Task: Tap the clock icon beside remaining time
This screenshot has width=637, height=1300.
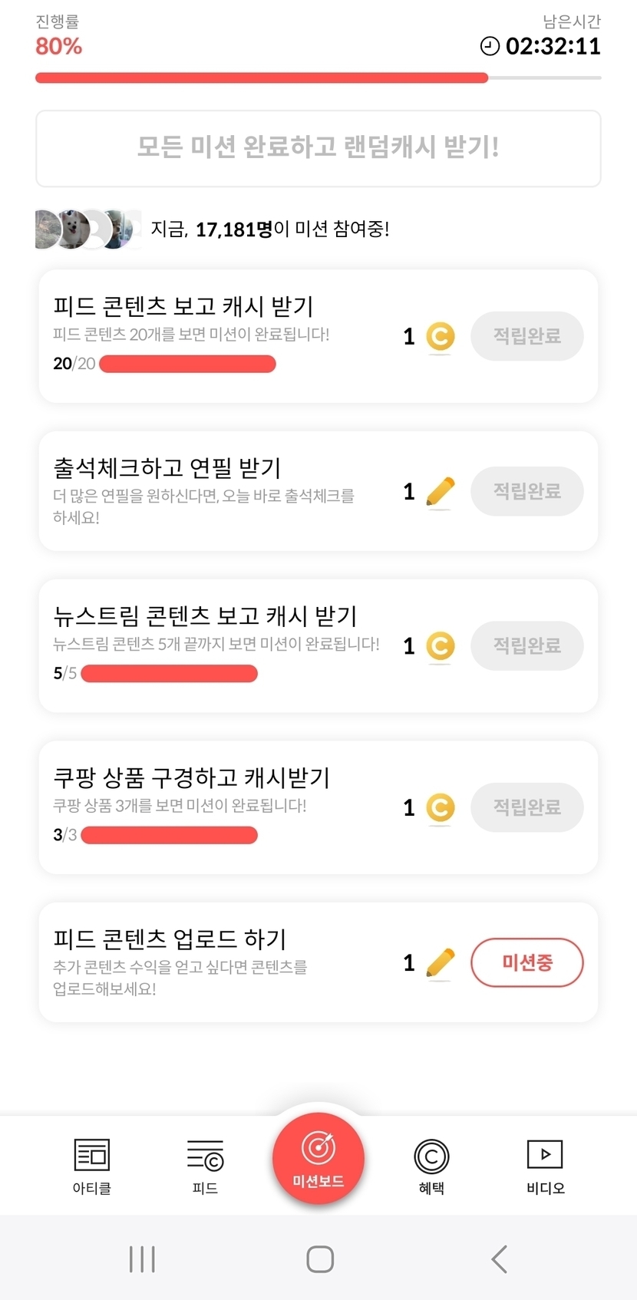Action: (x=490, y=47)
